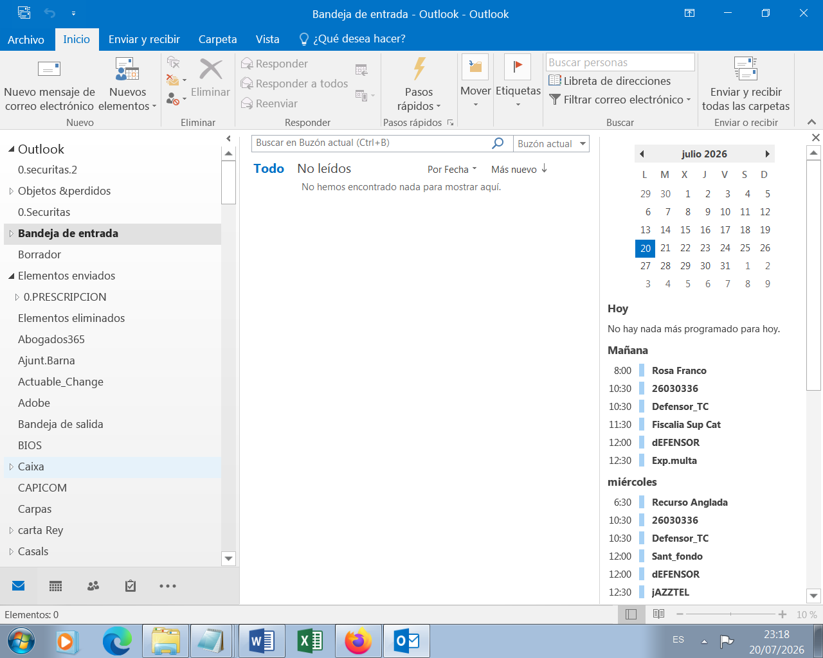The height and width of the screenshot is (658, 823).
Task: Go to previous month in calendar
Action: coord(642,154)
